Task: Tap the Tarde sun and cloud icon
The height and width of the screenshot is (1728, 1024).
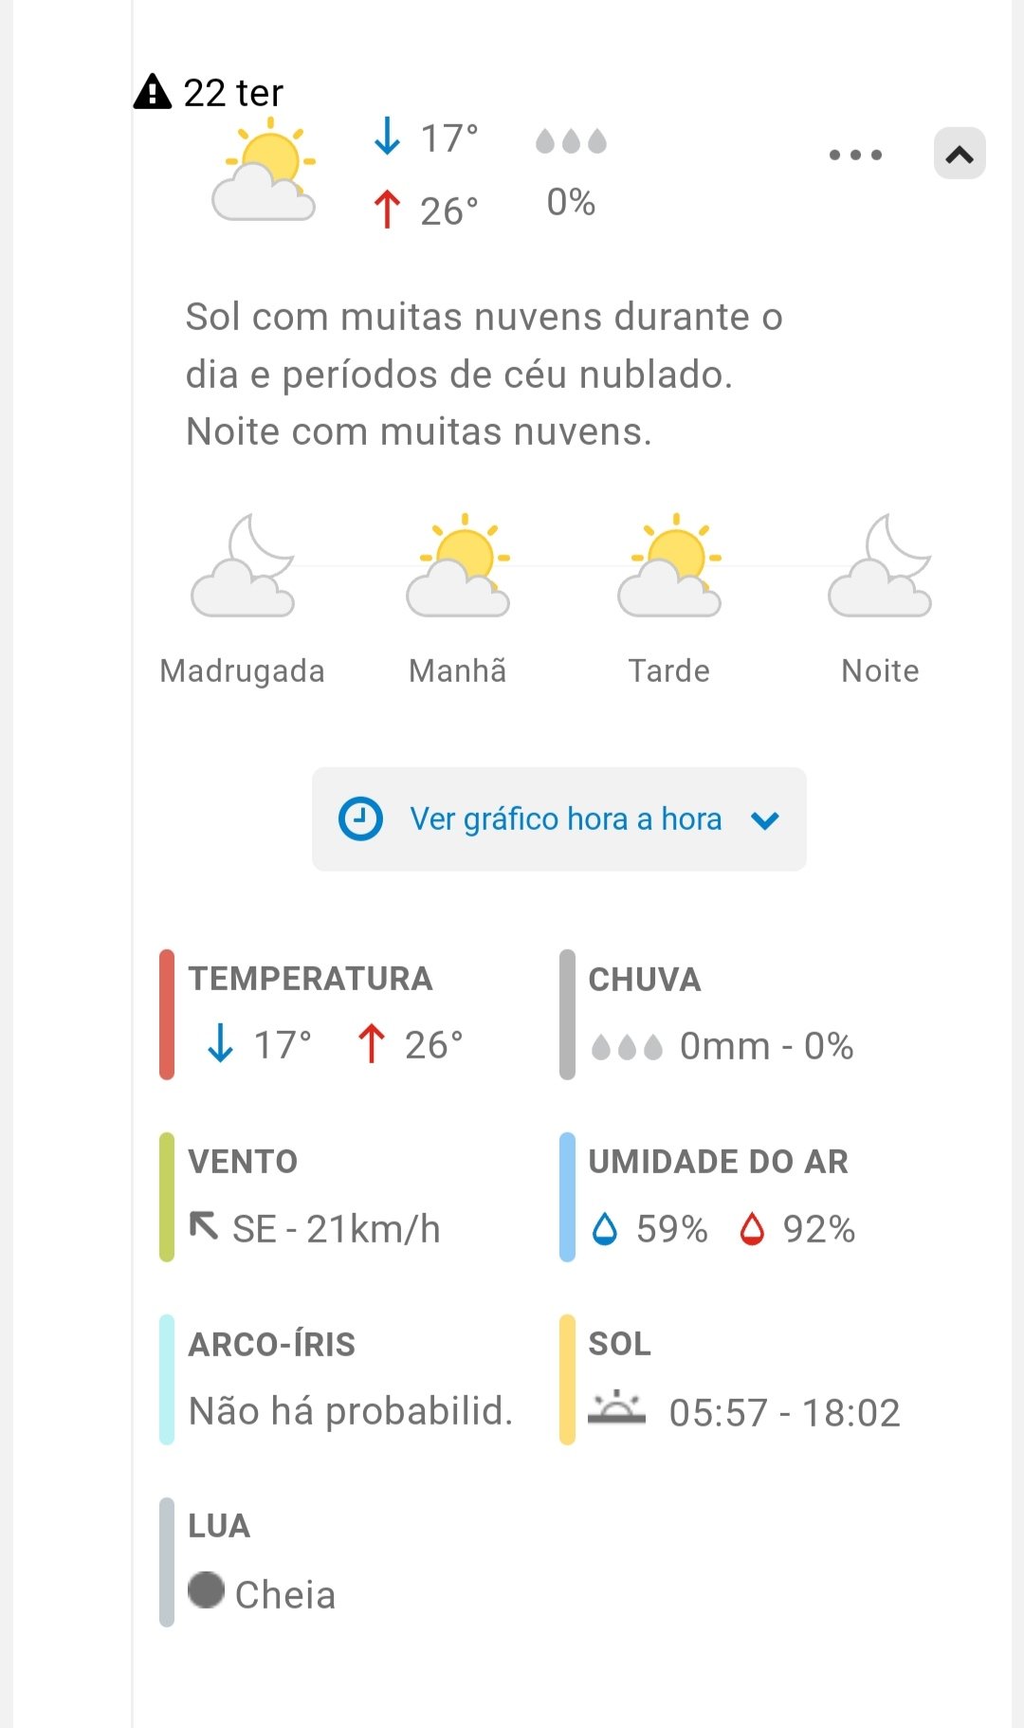Action: (669, 566)
